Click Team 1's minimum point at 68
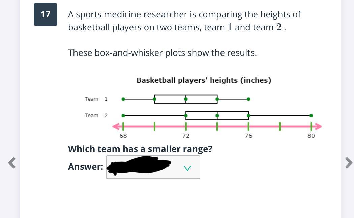This screenshot has height=218, width=354. [x=123, y=99]
